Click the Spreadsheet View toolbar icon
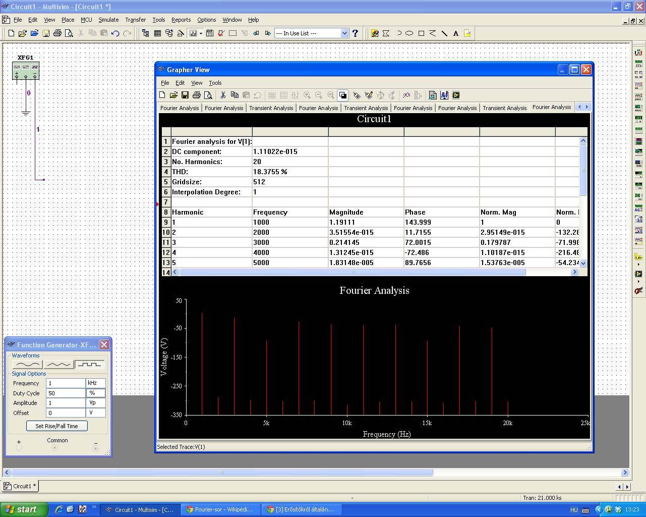This screenshot has width=646, height=517. (x=157, y=33)
